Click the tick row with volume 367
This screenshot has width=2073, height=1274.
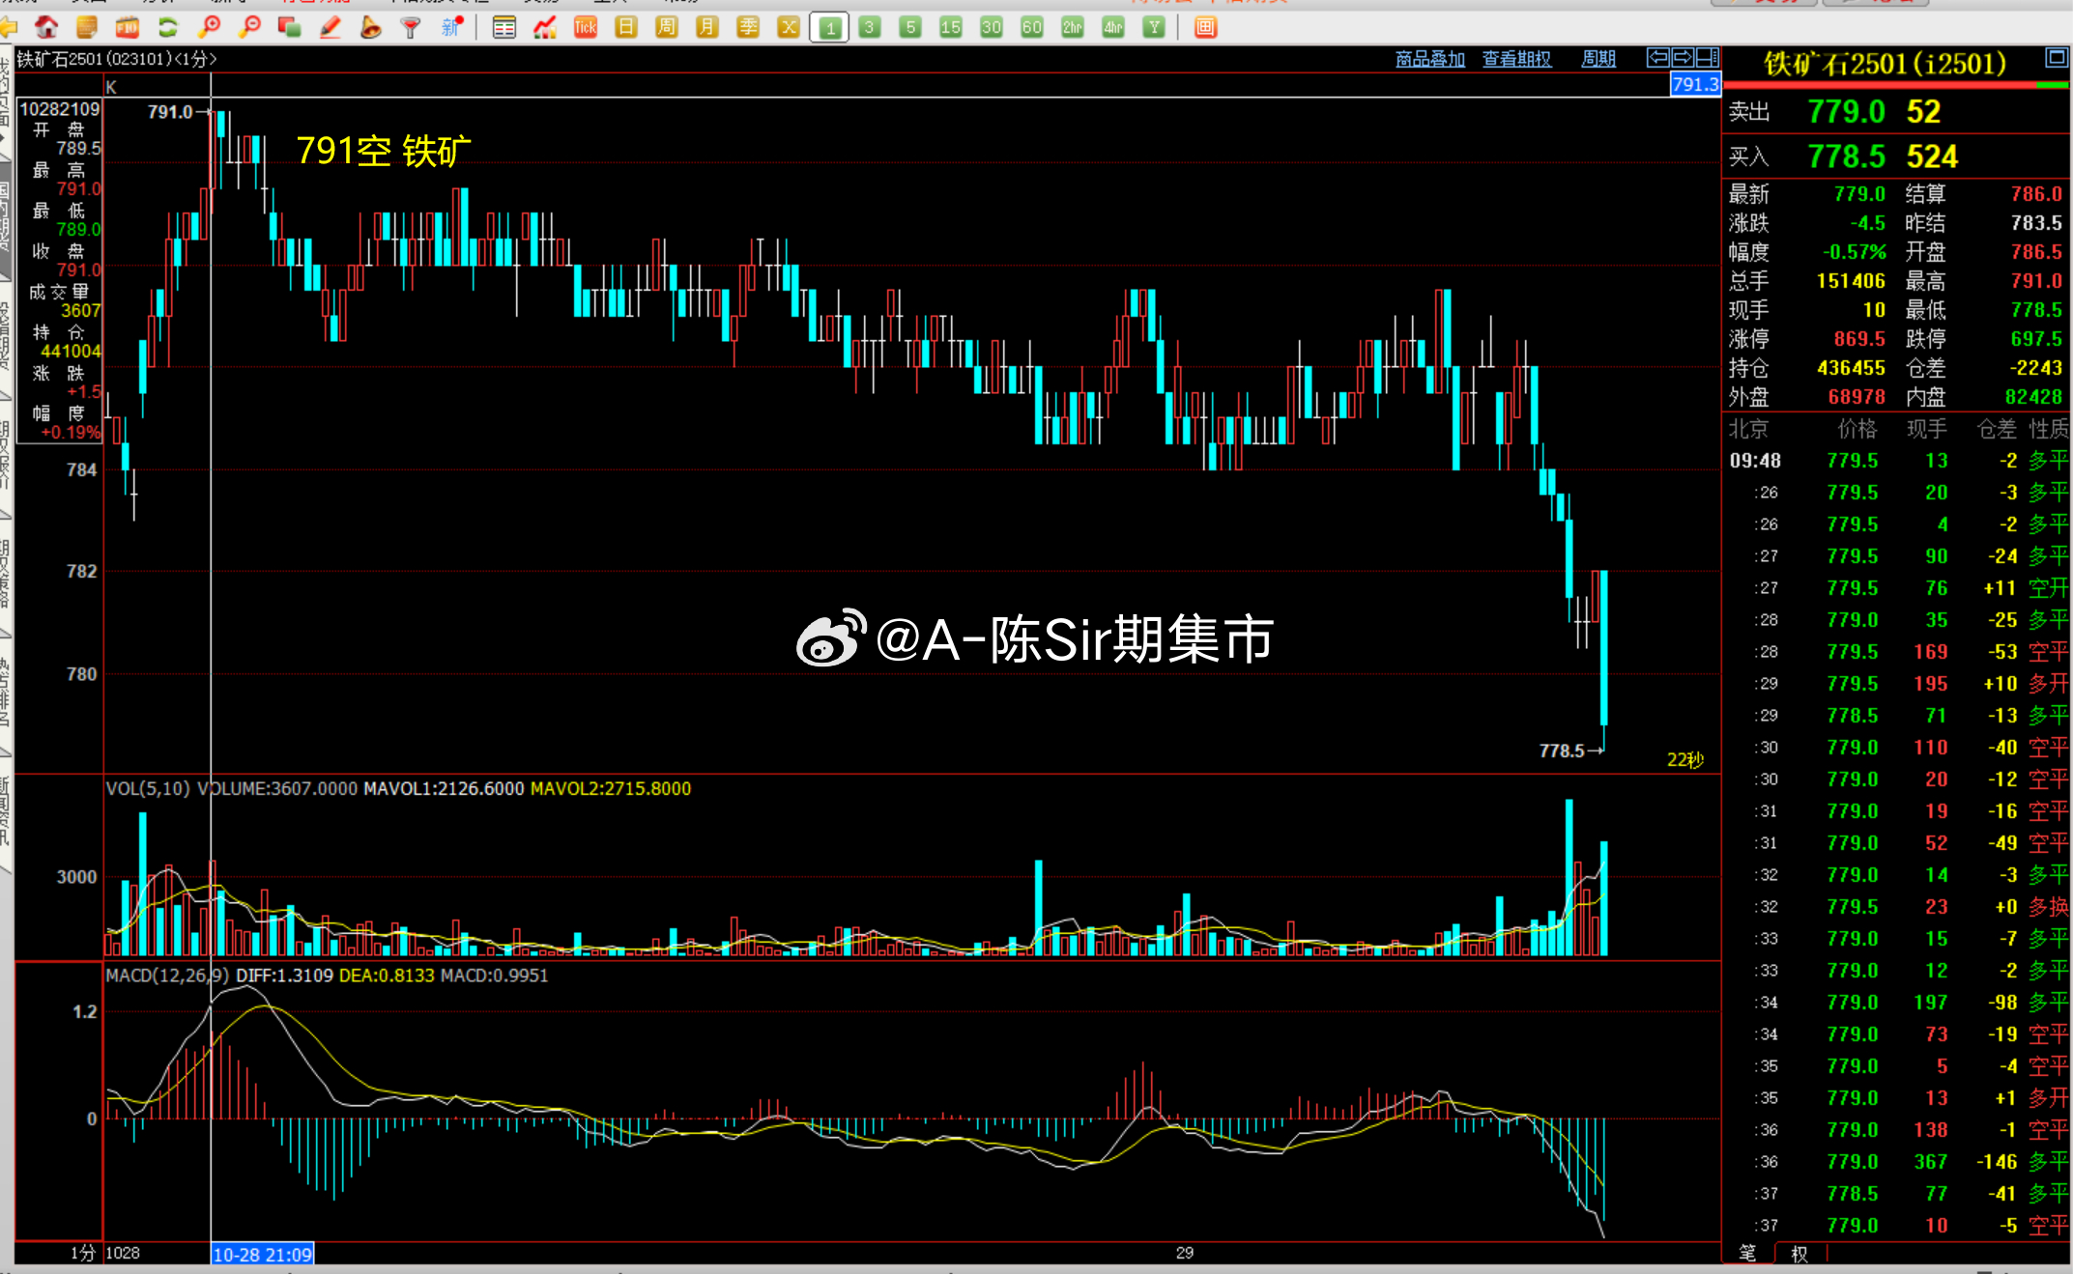(1896, 1162)
